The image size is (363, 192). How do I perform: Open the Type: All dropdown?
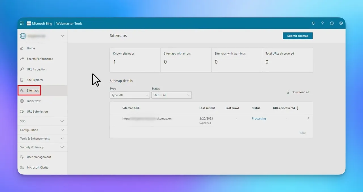coord(130,95)
